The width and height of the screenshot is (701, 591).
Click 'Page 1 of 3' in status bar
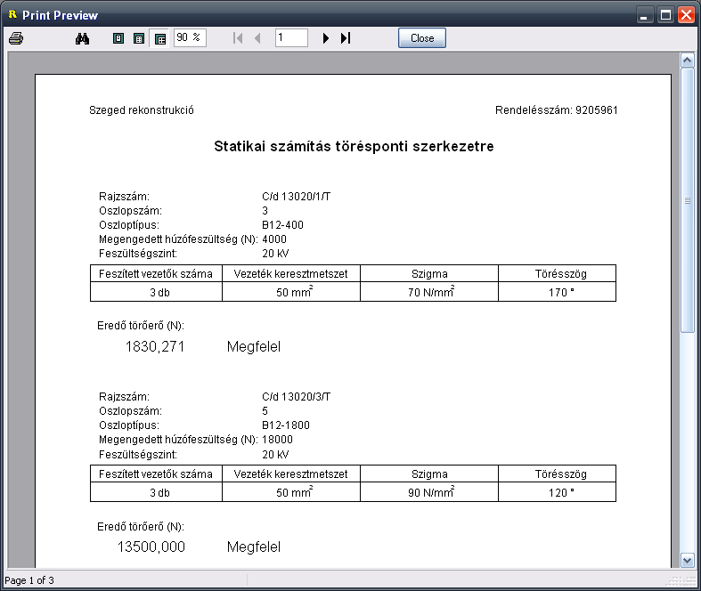pos(29,580)
